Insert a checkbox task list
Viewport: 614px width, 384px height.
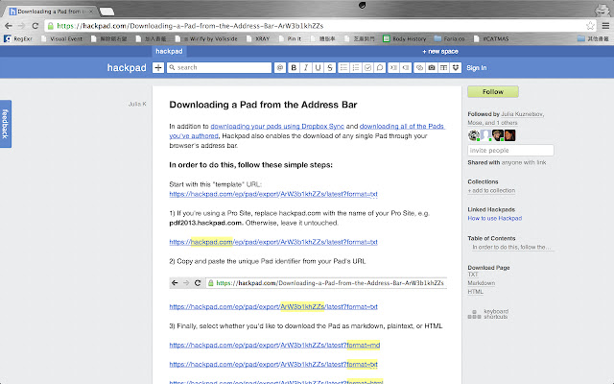coord(368,68)
